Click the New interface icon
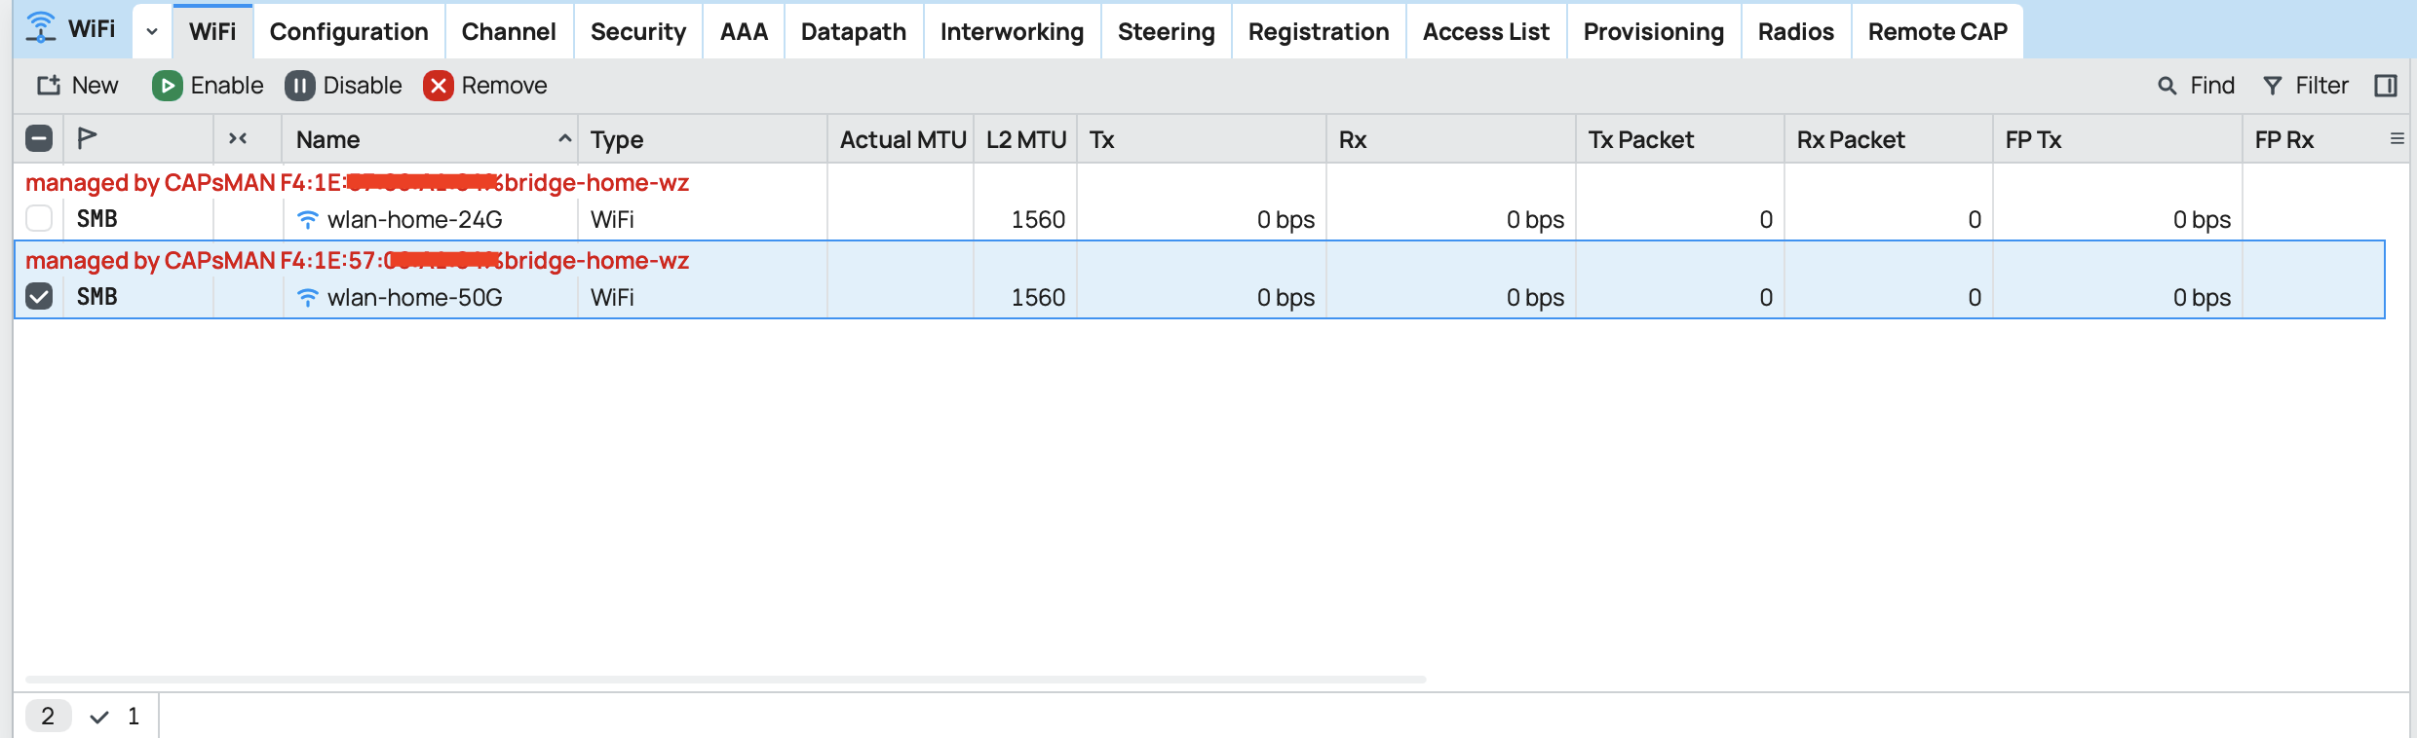This screenshot has height=738, width=2417. (49, 86)
